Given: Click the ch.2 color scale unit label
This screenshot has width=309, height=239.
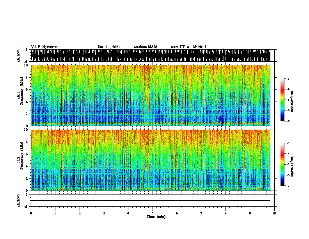Looking at the screenshot, I should 292,166.
